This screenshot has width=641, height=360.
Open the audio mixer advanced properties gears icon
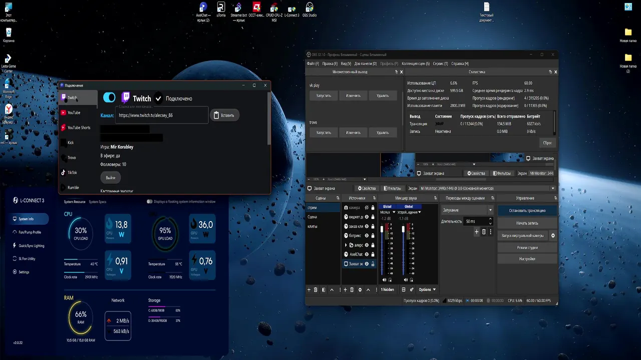click(412, 289)
